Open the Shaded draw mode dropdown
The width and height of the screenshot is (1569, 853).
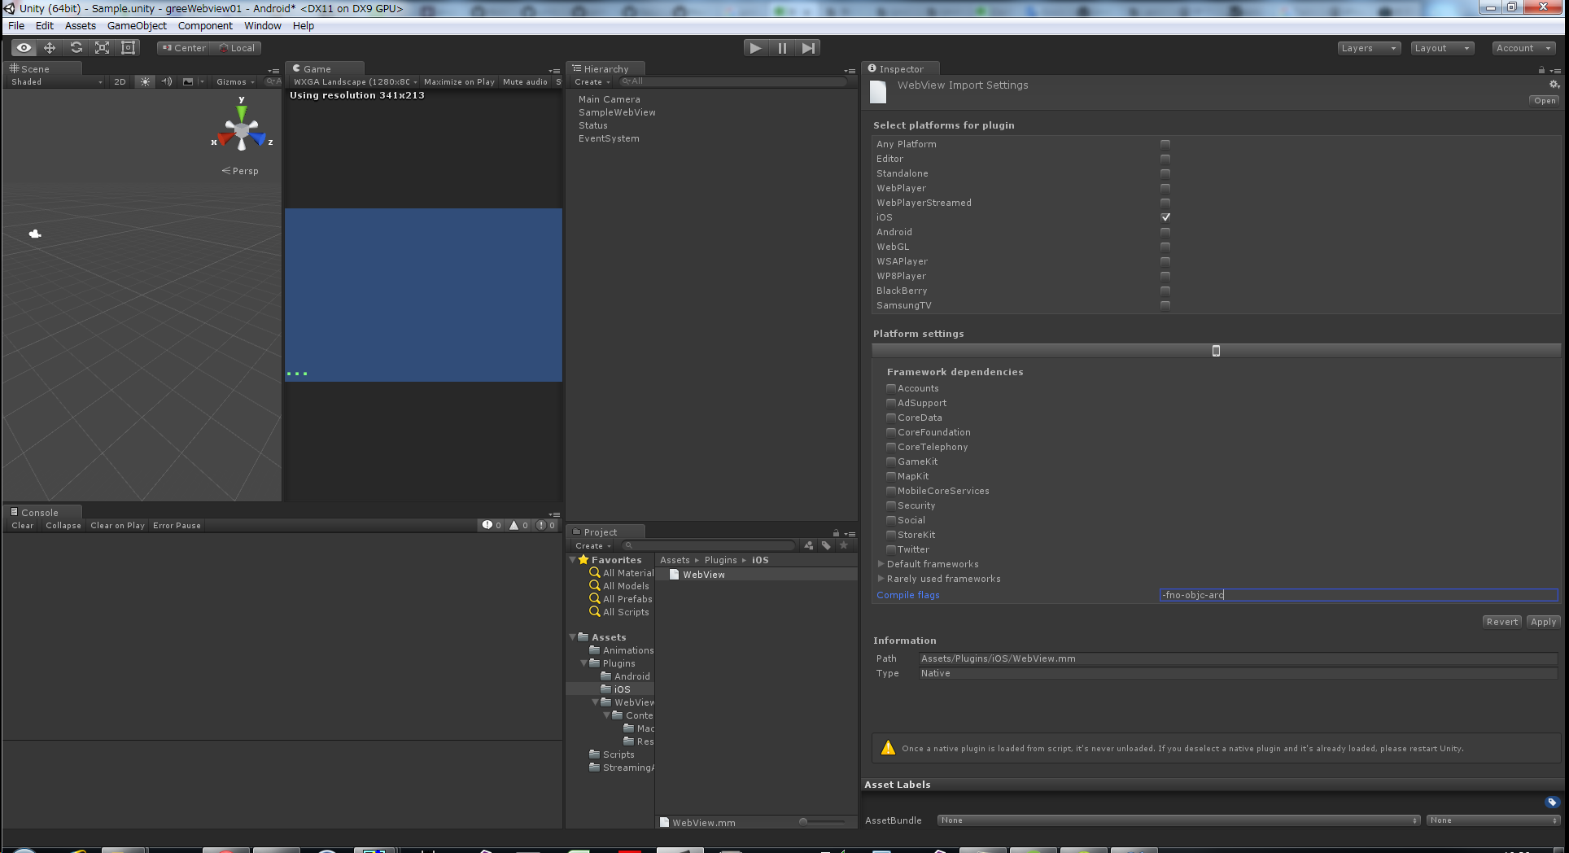point(53,81)
